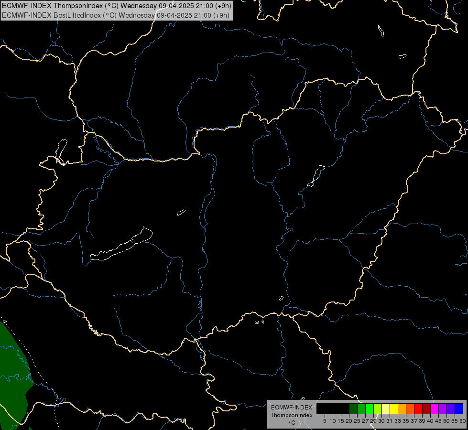The image size is (468, 430).
Task: Click the legend tick label '33'
Action: pyautogui.click(x=398, y=421)
